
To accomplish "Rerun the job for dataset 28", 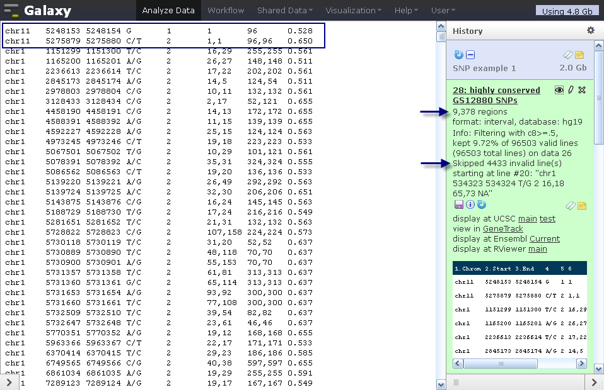I will tap(482, 204).
